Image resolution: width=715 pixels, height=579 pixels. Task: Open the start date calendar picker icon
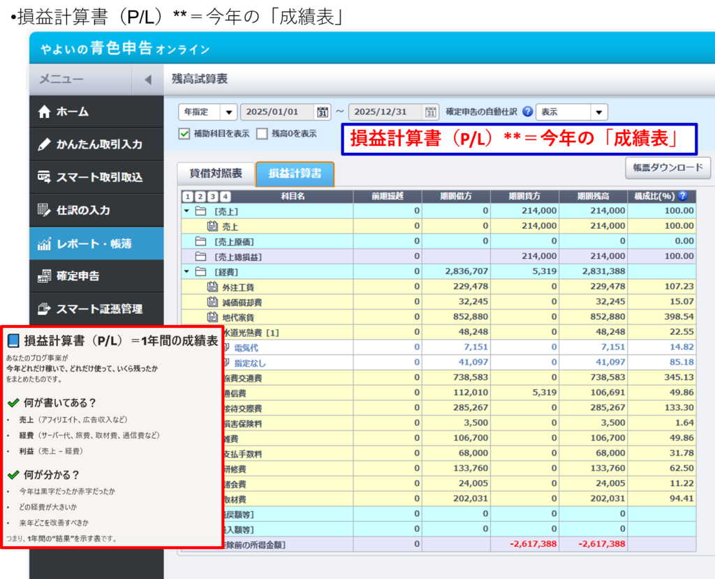click(323, 112)
